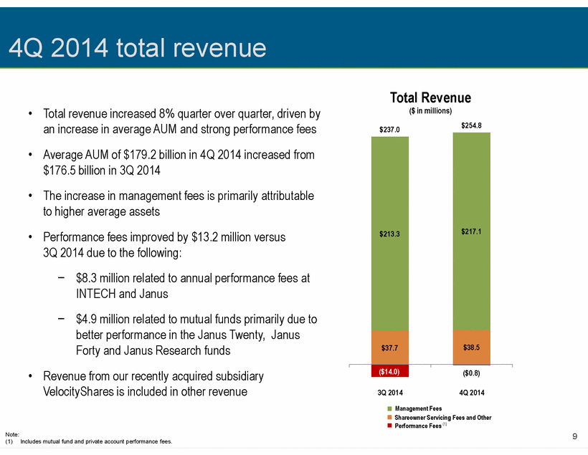Image resolution: width=588 pixels, height=455 pixels.
Task: Click the '$37.7' orange bar segment
Action: coord(389,348)
